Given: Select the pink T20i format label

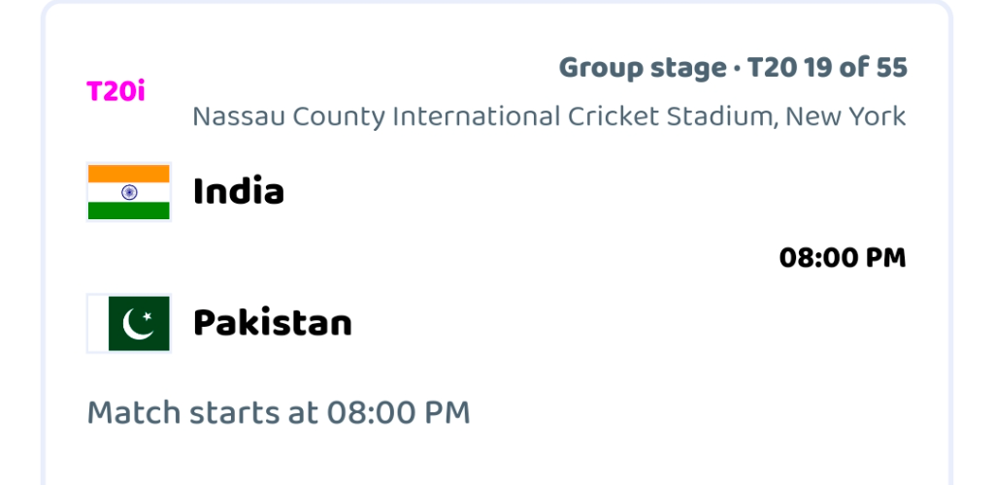Looking at the screenshot, I should click(116, 91).
